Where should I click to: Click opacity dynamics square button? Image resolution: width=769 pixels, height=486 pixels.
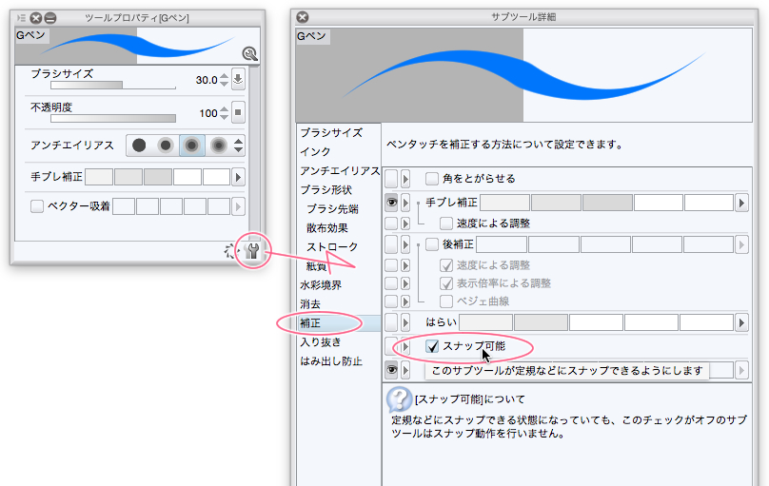point(238,112)
